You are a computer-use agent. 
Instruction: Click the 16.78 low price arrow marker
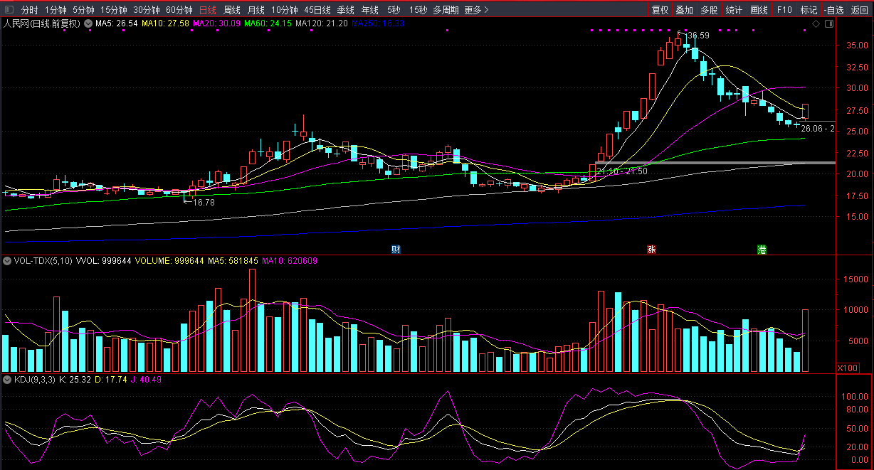[x=201, y=202]
